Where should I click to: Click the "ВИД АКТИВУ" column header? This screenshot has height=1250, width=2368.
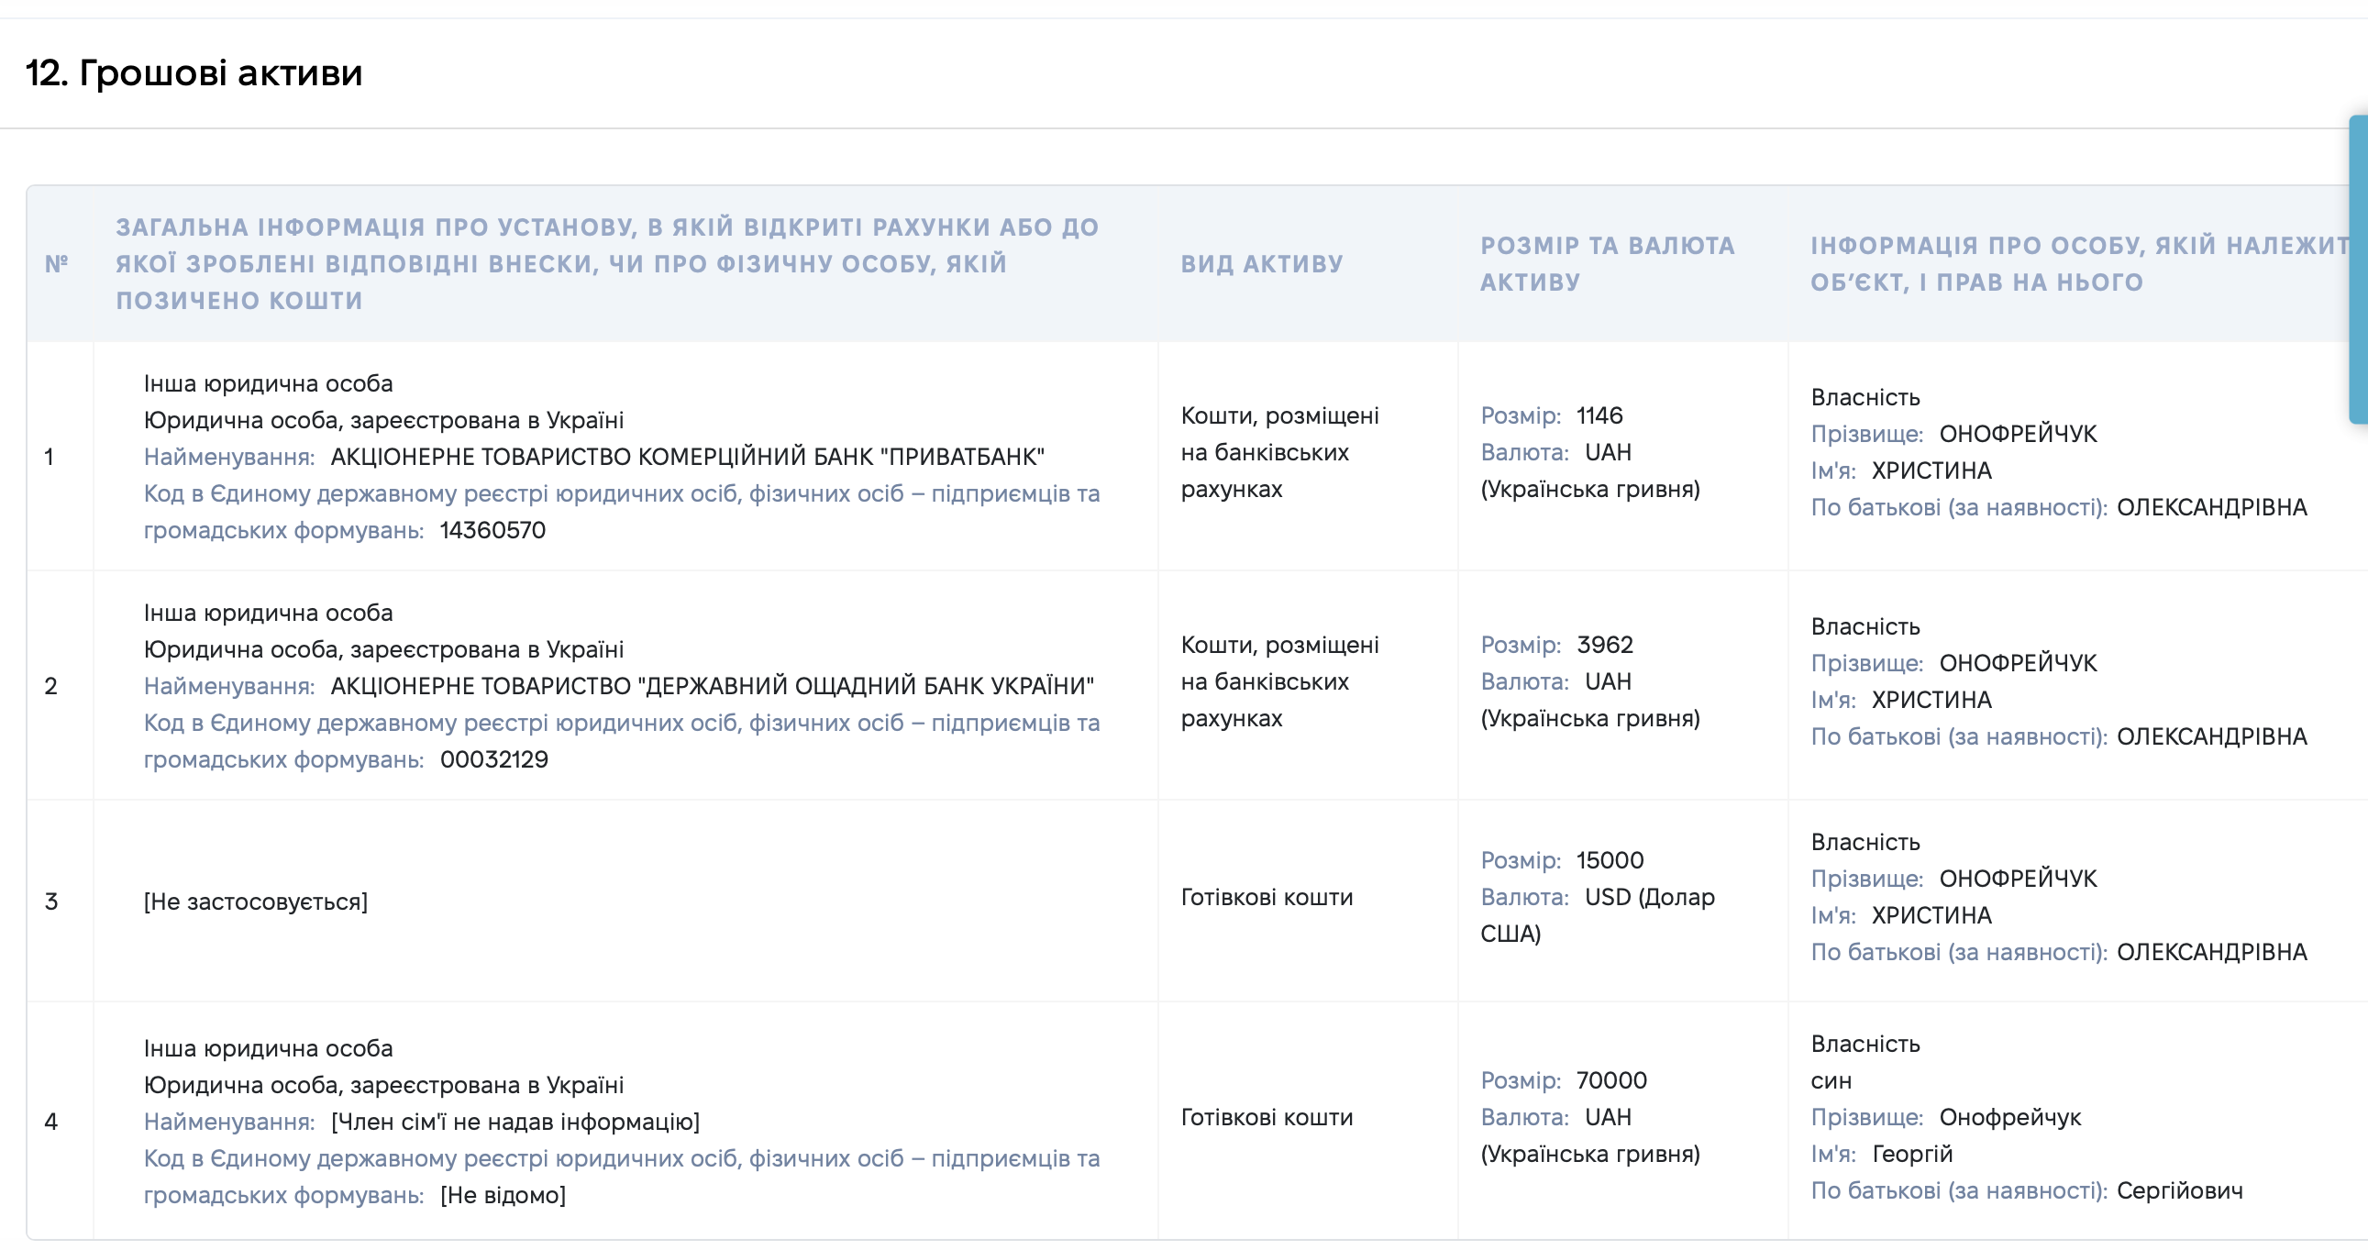coord(1262,264)
